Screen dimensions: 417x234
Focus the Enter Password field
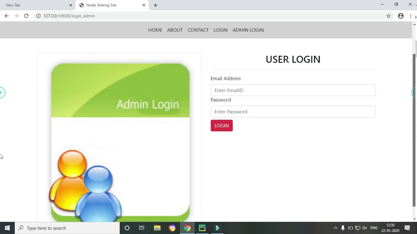point(293,111)
